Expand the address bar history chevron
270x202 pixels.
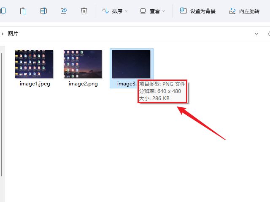(256, 34)
